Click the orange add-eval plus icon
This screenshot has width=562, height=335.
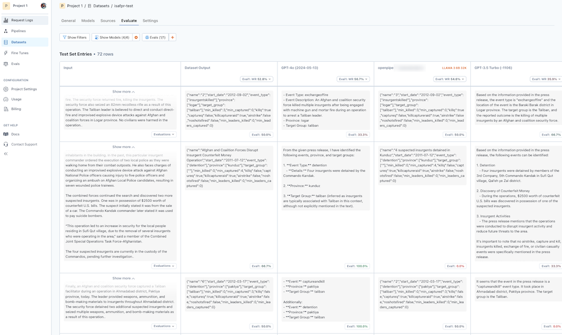click(x=173, y=37)
